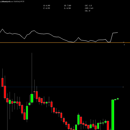Select the OH: 1.45 reading
The width and height of the screenshot is (130, 130).
89,8
